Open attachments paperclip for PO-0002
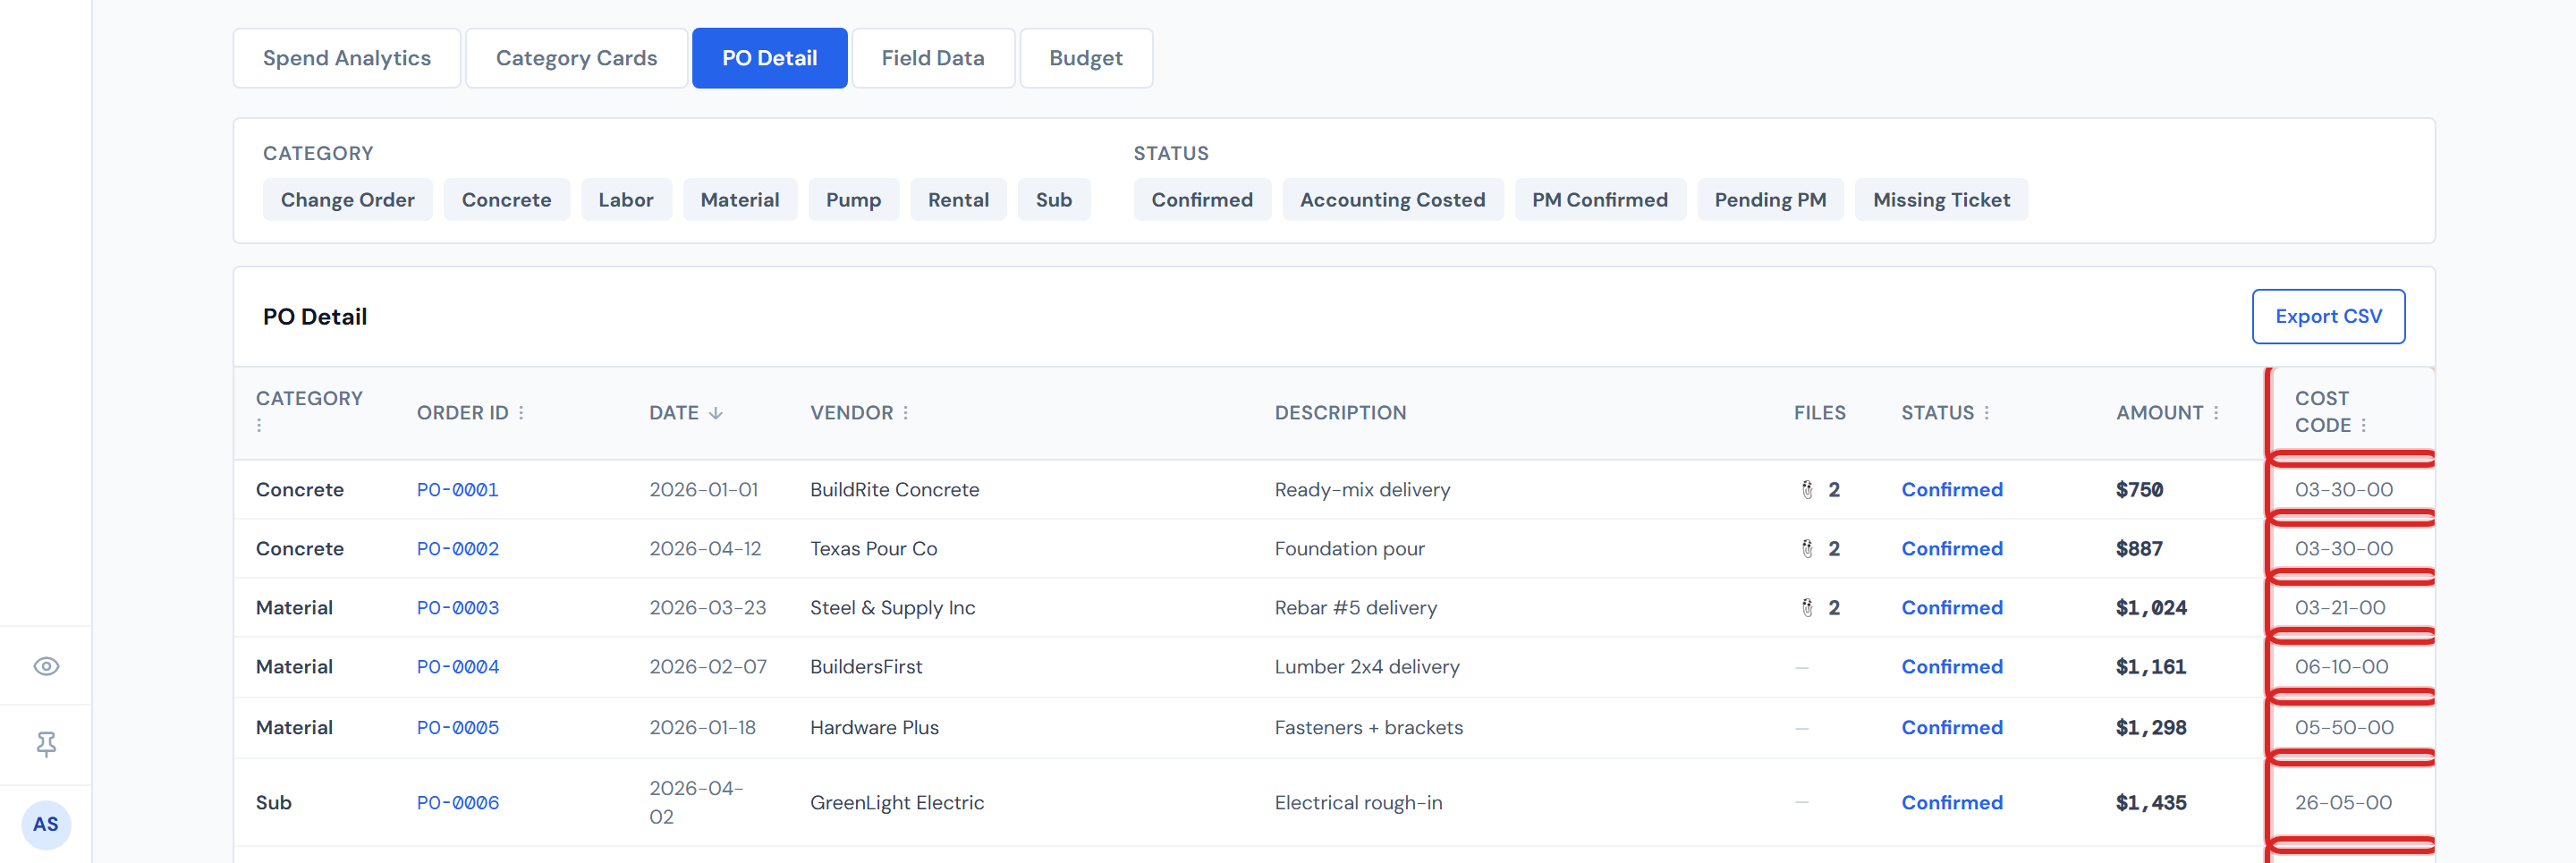The image size is (2576, 863). 1806,548
